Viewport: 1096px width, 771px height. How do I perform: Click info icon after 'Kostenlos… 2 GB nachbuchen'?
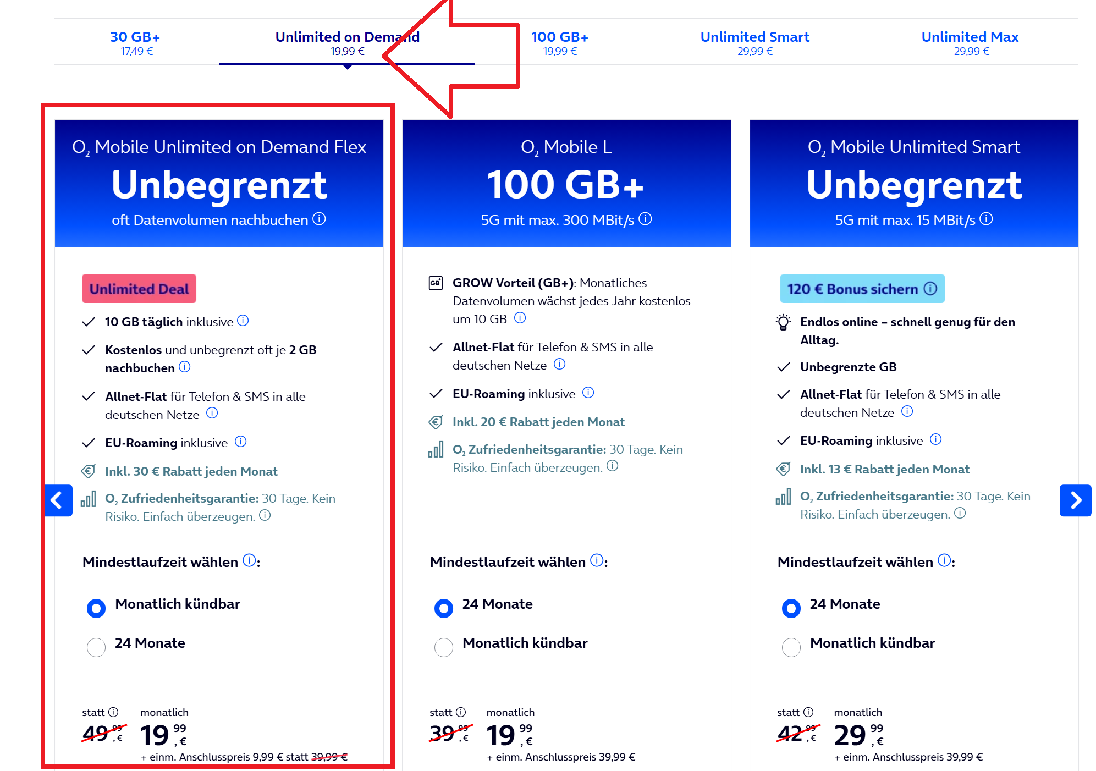coord(185,367)
